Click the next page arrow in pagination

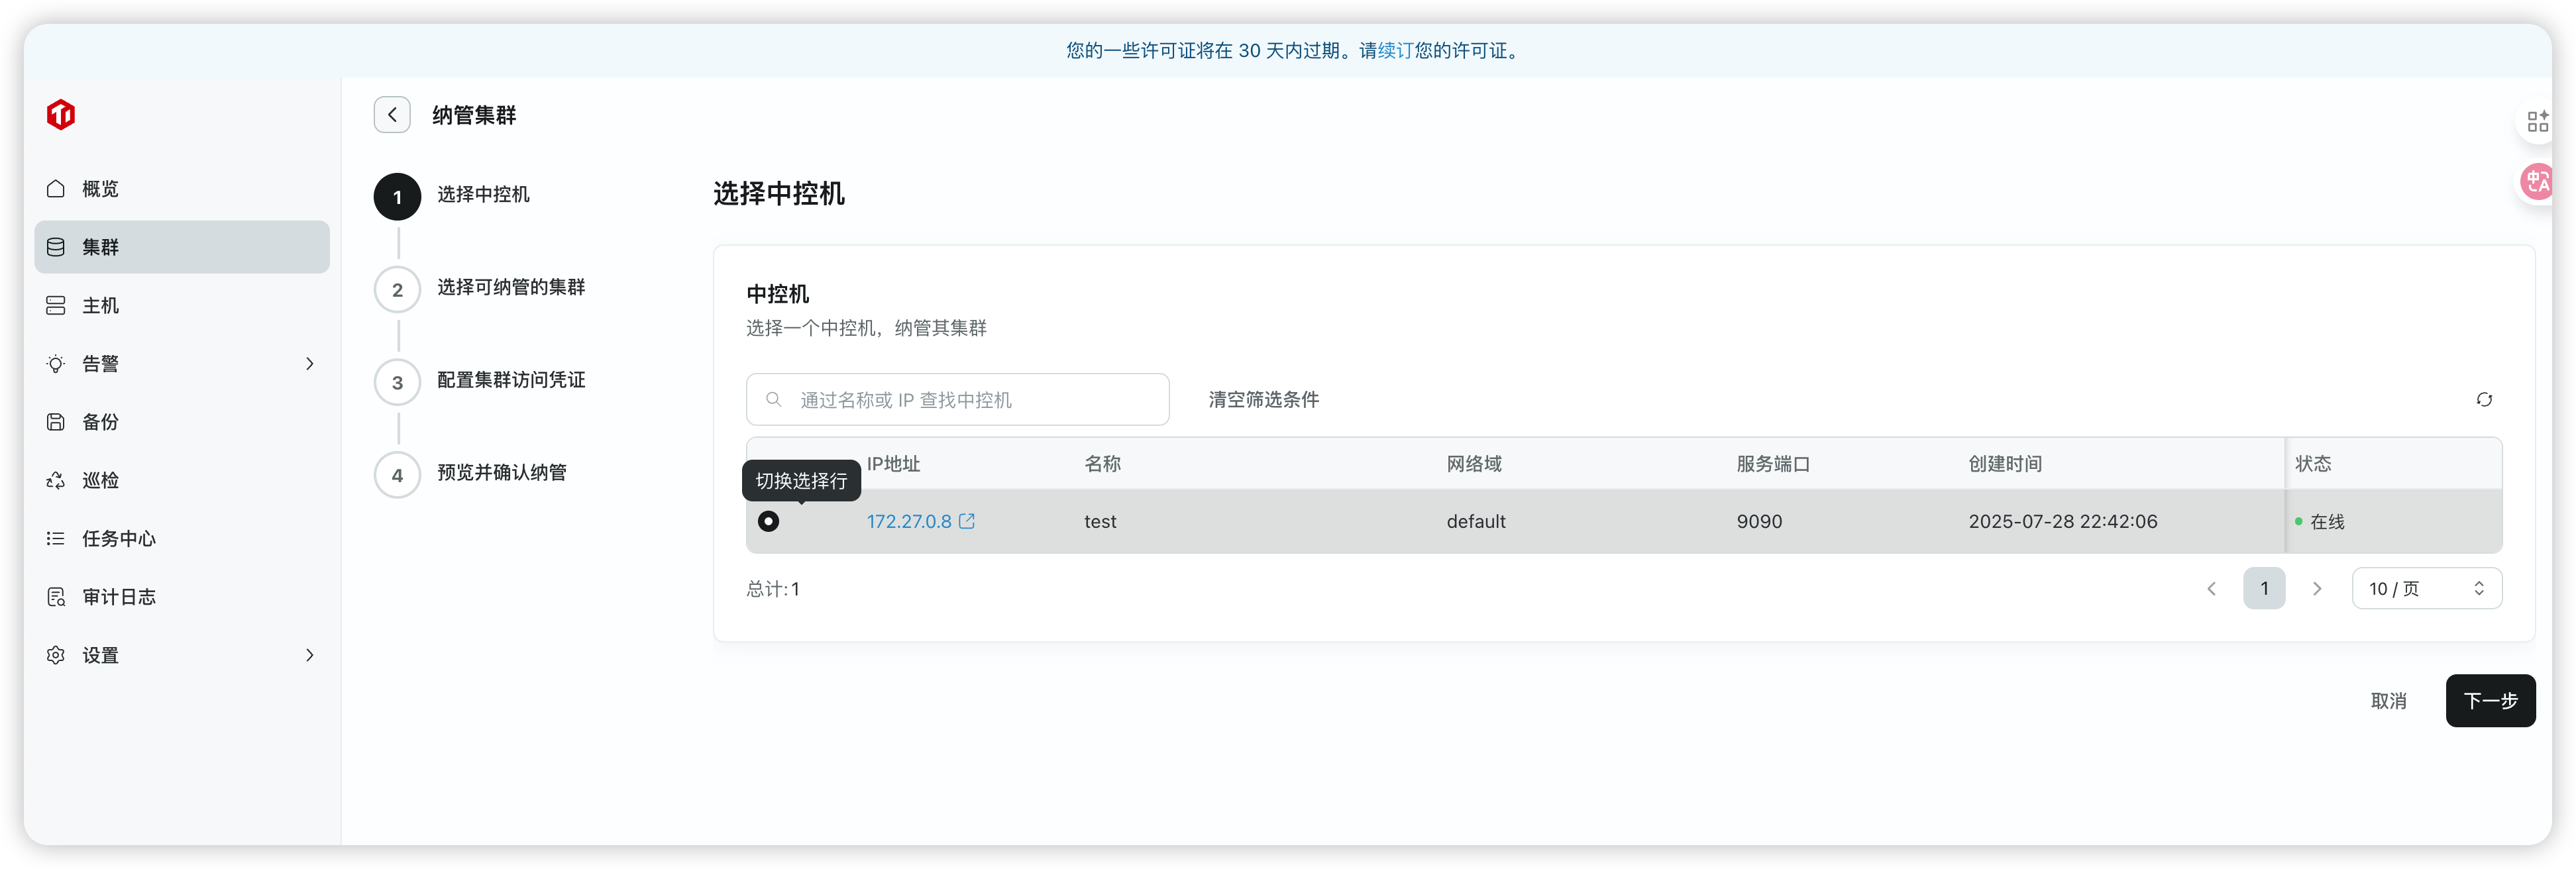click(2317, 589)
